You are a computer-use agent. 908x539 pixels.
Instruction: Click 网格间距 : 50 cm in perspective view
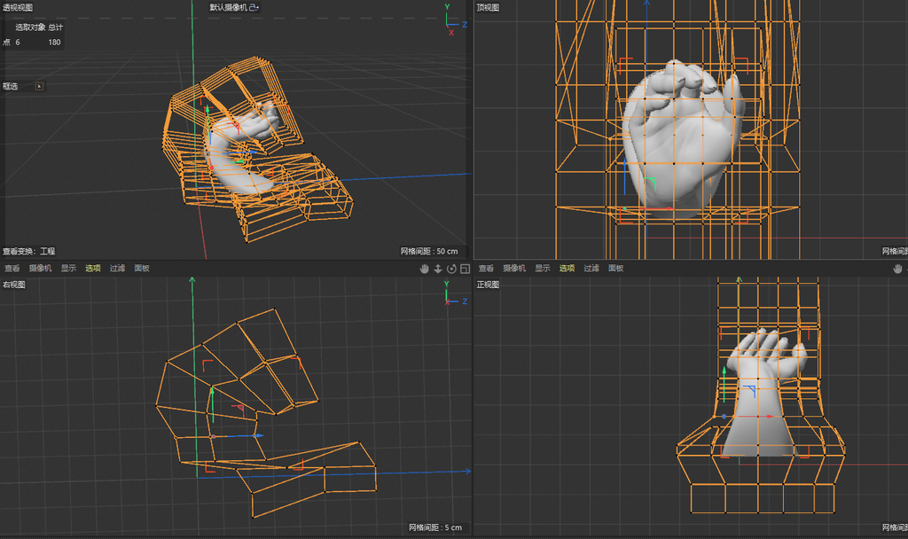pyautogui.click(x=429, y=251)
